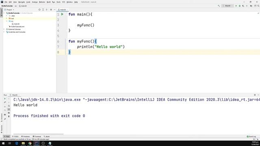
Task: Open Project Structure icon in the toolbar
Action: click(x=251, y=6)
